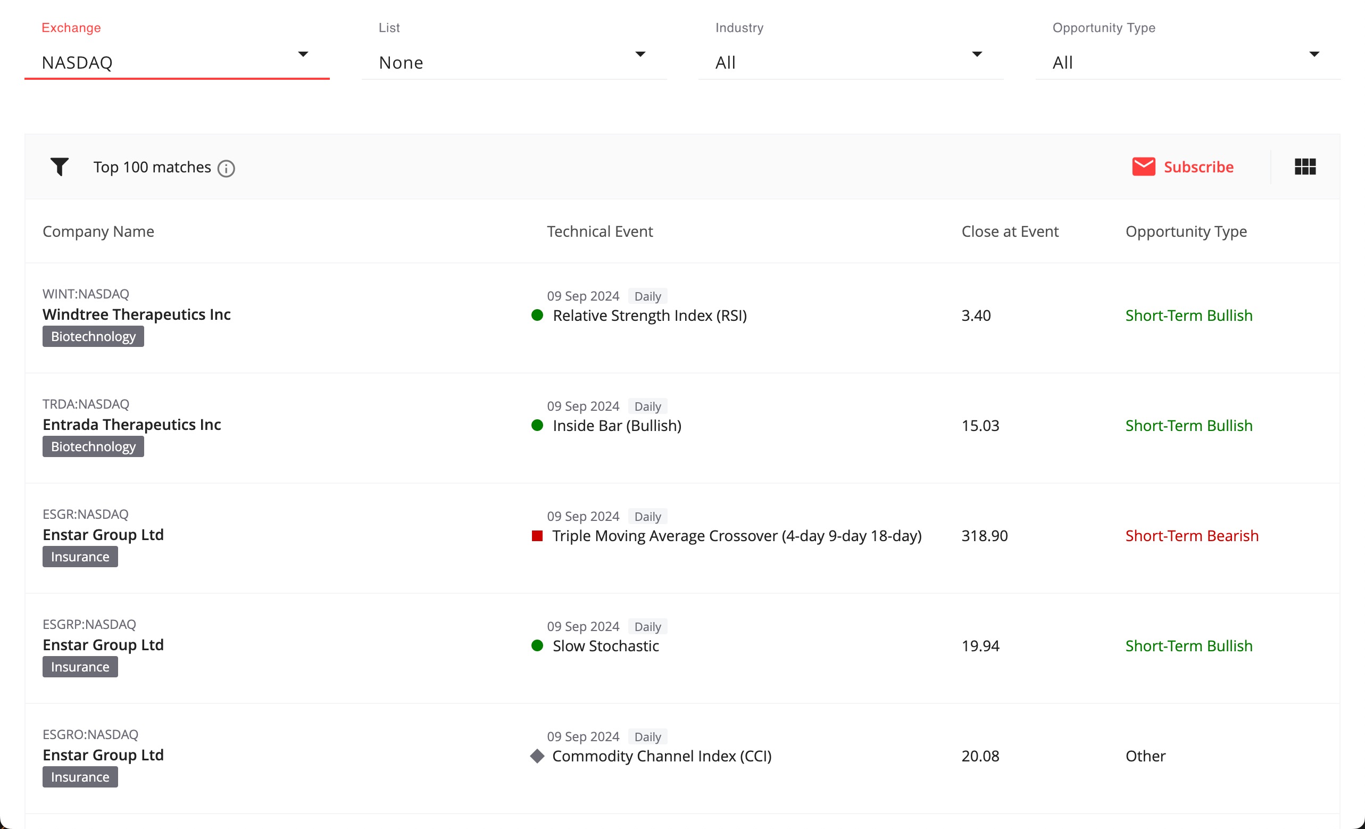The height and width of the screenshot is (829, 1365).
Task: Click the Industry dropdown arrow
Action: (x=977, y=54)
